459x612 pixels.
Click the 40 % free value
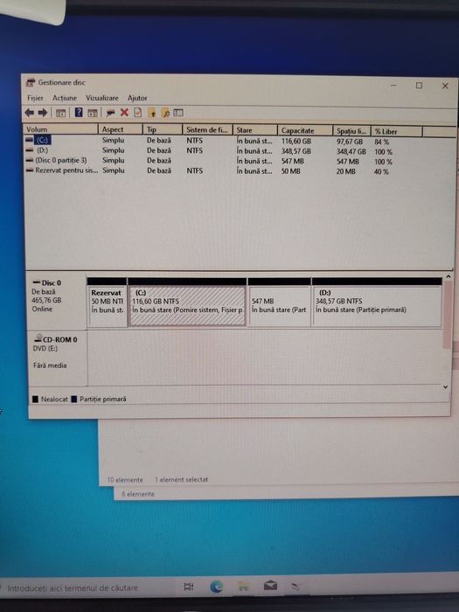(381, 171)
